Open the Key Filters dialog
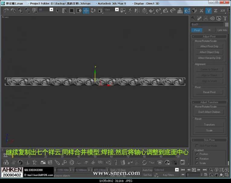231x183 pixels. [x=169, y=175]
